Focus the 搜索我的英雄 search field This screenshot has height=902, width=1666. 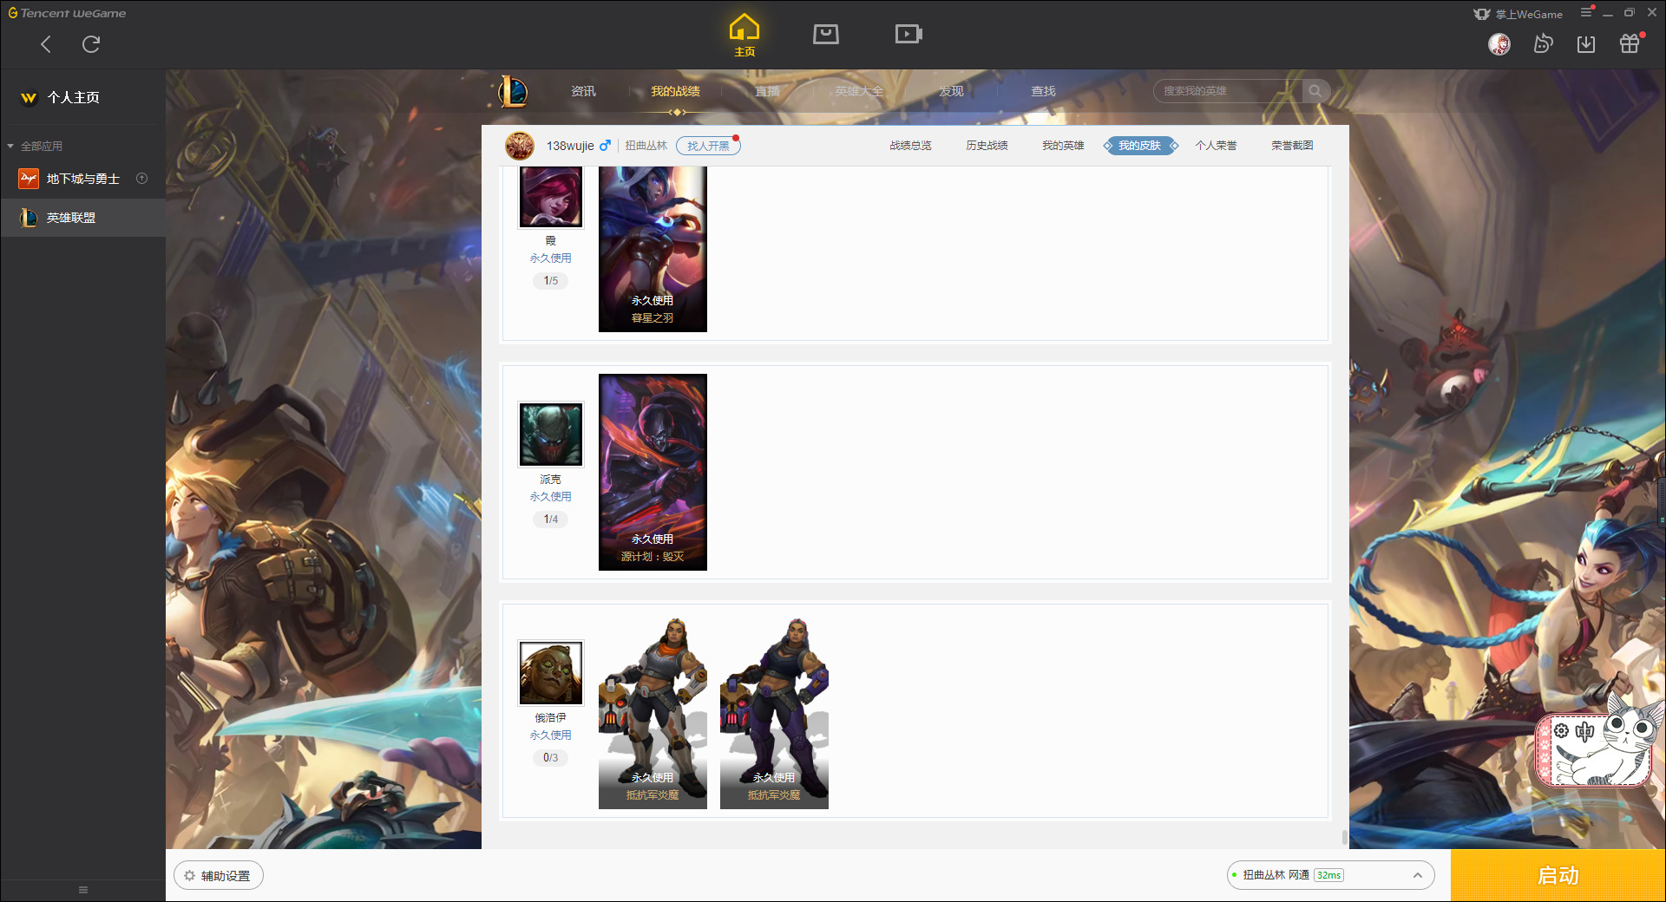pyautogui.click(x=1228, y=91)
